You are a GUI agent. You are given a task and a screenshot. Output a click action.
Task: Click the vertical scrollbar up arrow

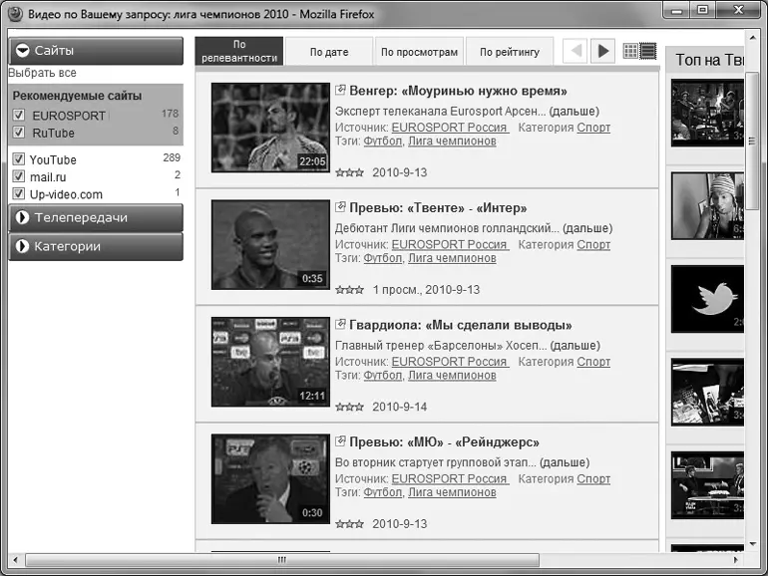pyautogui.click(x=753, y=37)
